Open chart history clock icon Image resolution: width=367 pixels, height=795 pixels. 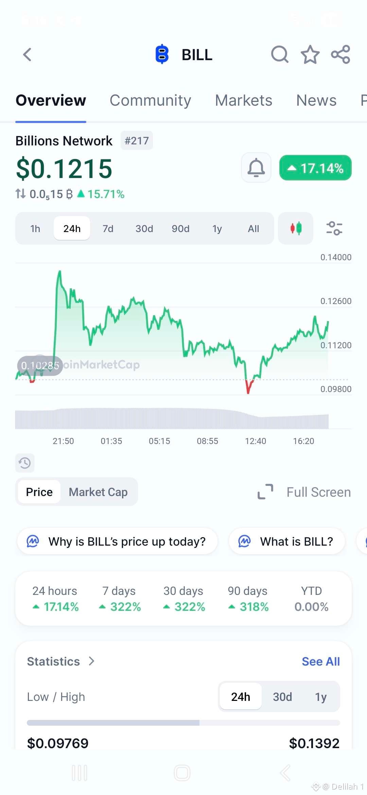tap(25, 463)
